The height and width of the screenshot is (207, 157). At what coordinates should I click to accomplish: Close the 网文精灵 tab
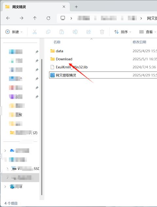click(x=64, y=7)
